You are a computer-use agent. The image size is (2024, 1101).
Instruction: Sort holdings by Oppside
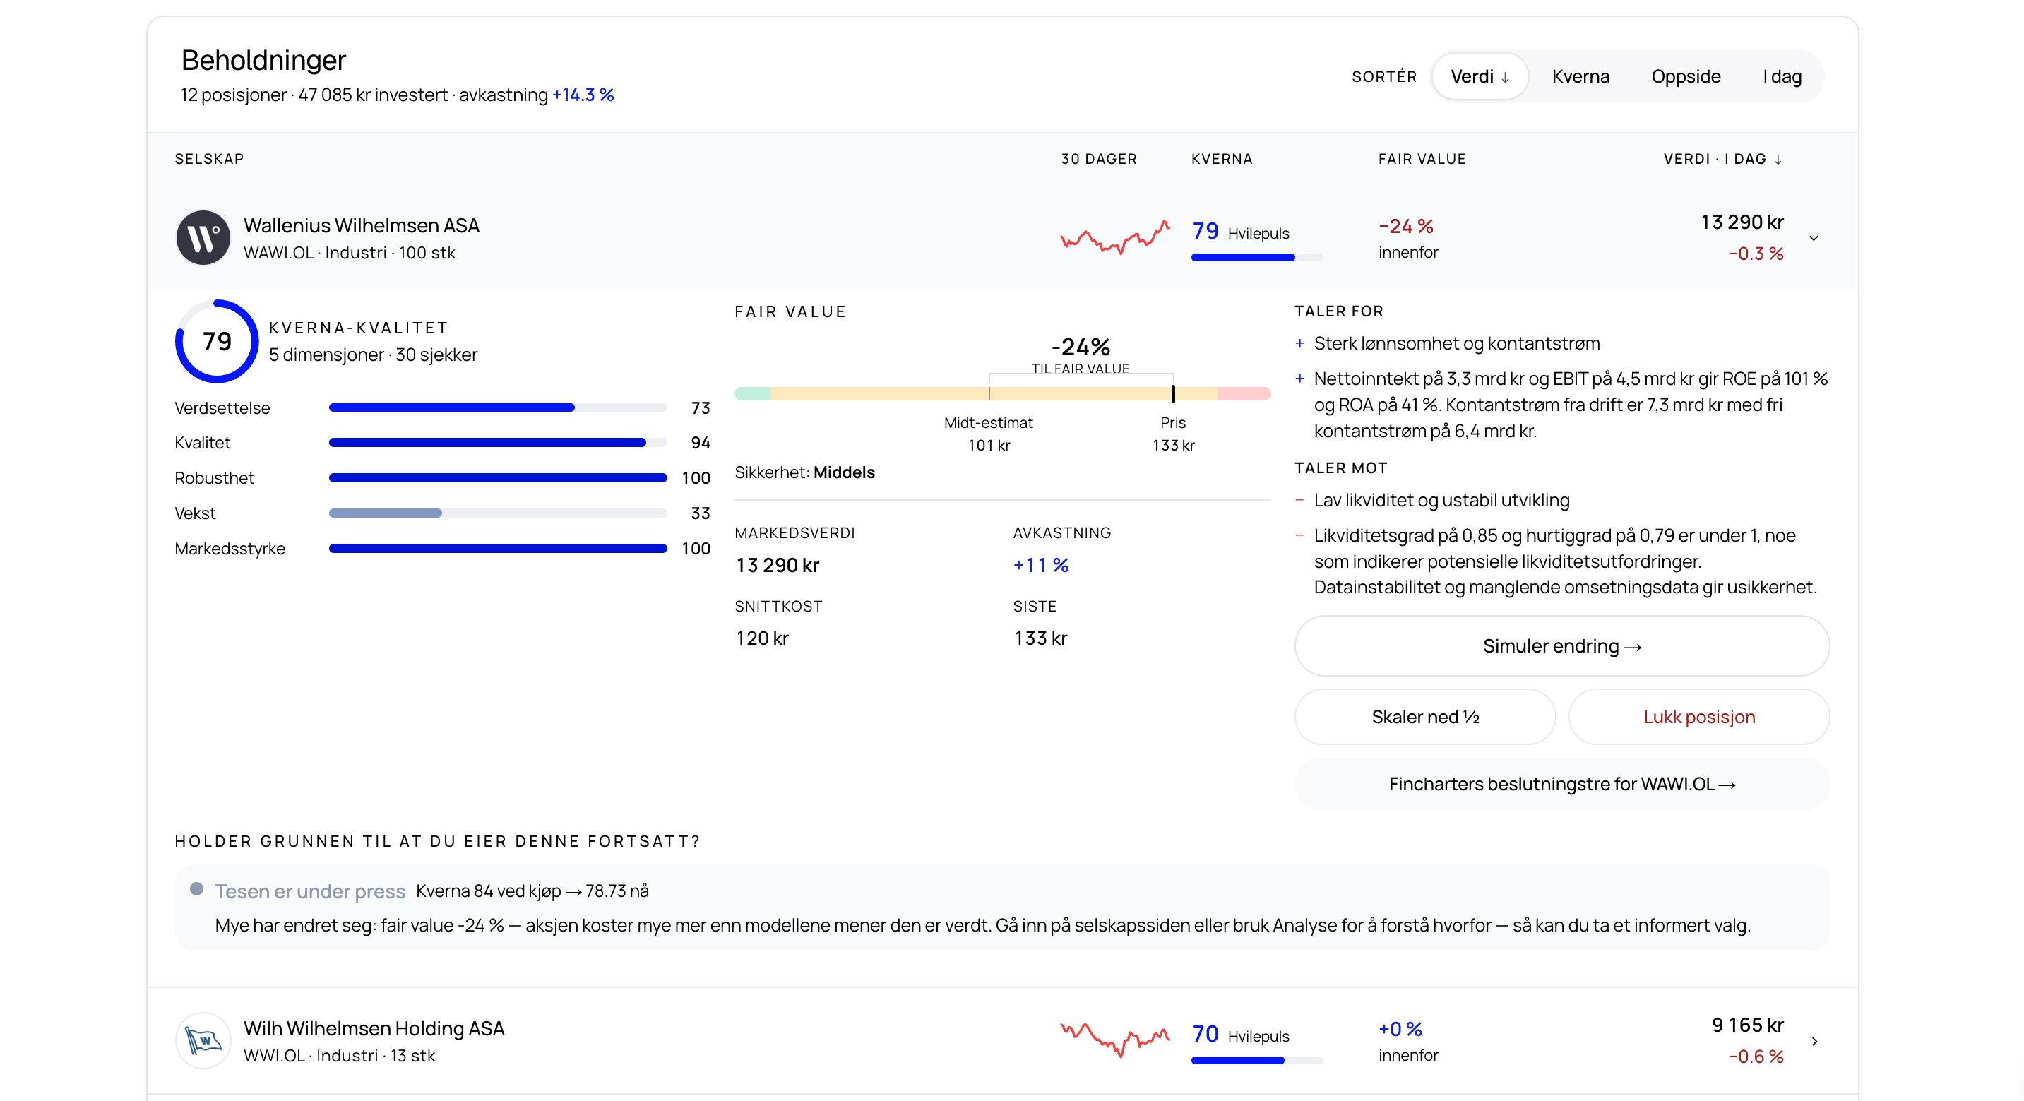point(1685,76)
